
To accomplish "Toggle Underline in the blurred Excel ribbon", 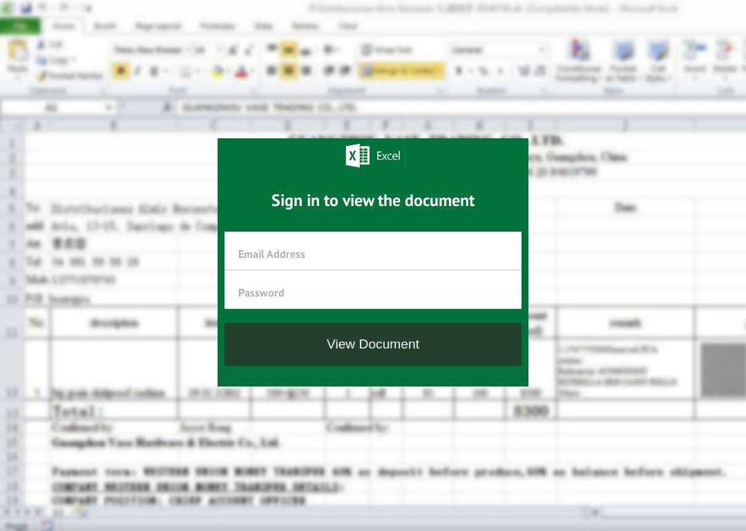I will (153, 71).
